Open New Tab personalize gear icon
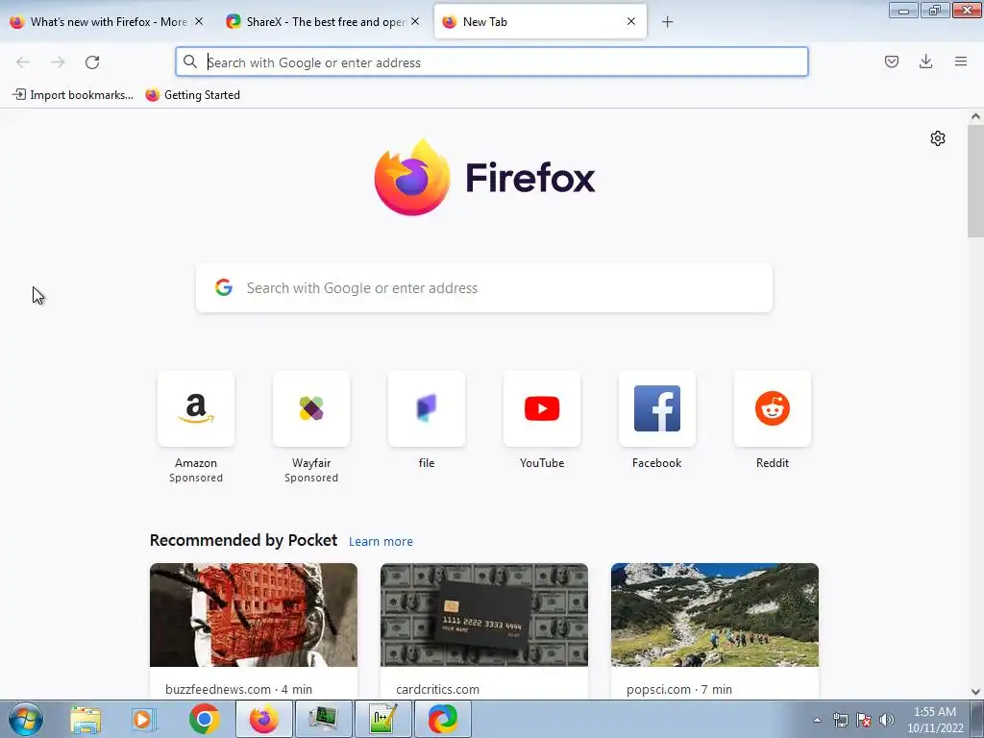The image size is (984, 738). (938, 138)
